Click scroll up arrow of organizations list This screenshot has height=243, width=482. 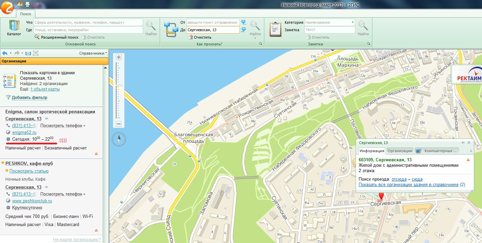coord(105,68)
